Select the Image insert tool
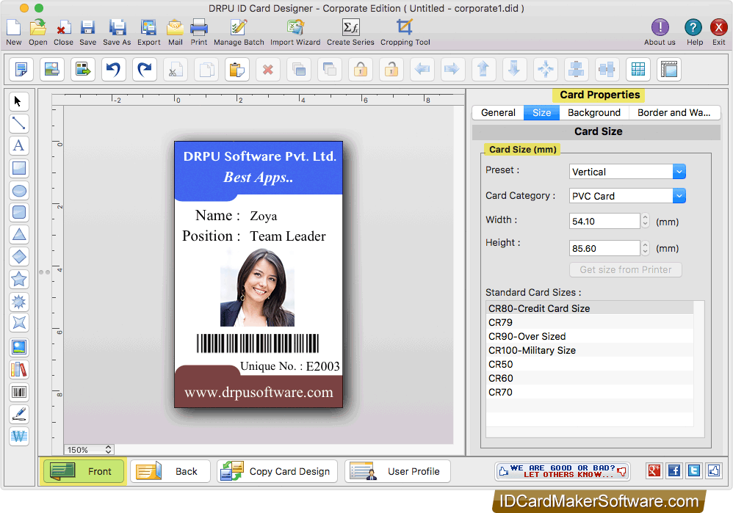 pyautogui.click(x=18, y=347)
